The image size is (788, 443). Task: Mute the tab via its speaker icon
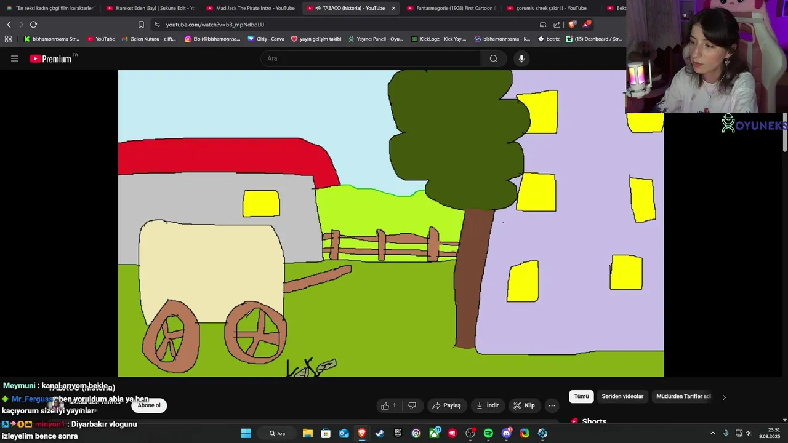point(318,8)
